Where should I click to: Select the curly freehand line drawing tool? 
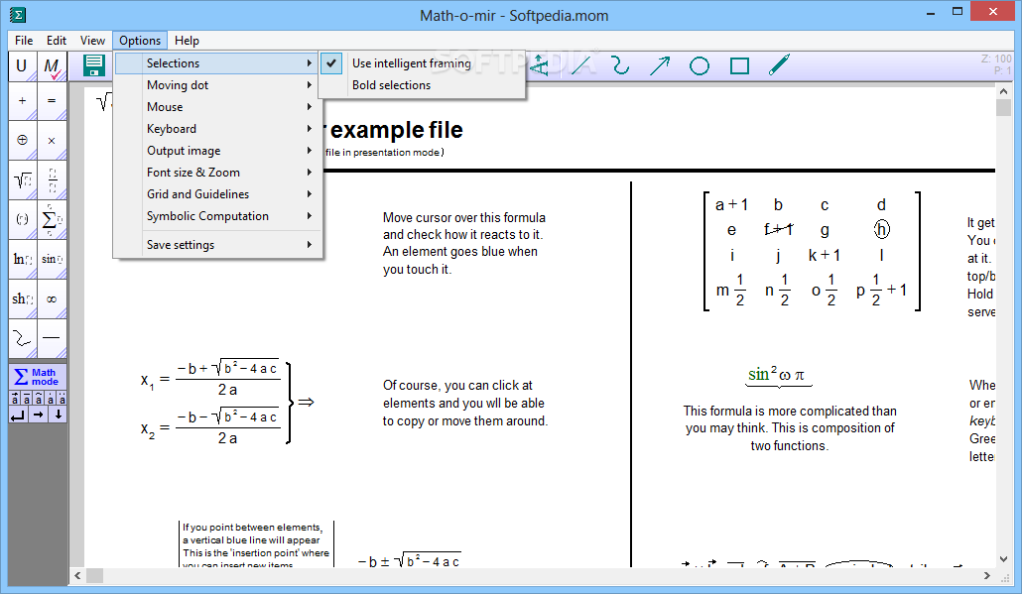pos(620,65)
